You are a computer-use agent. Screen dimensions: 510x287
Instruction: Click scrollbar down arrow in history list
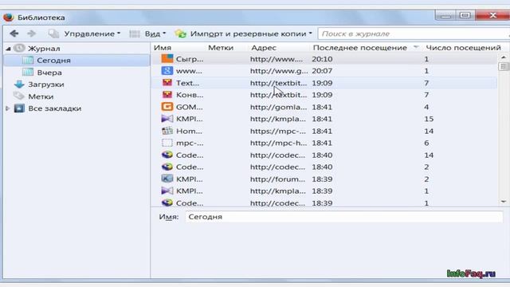[x=504, y=202]
